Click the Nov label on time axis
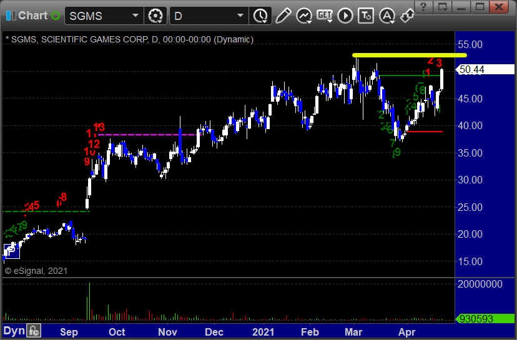 click(167, 332)
